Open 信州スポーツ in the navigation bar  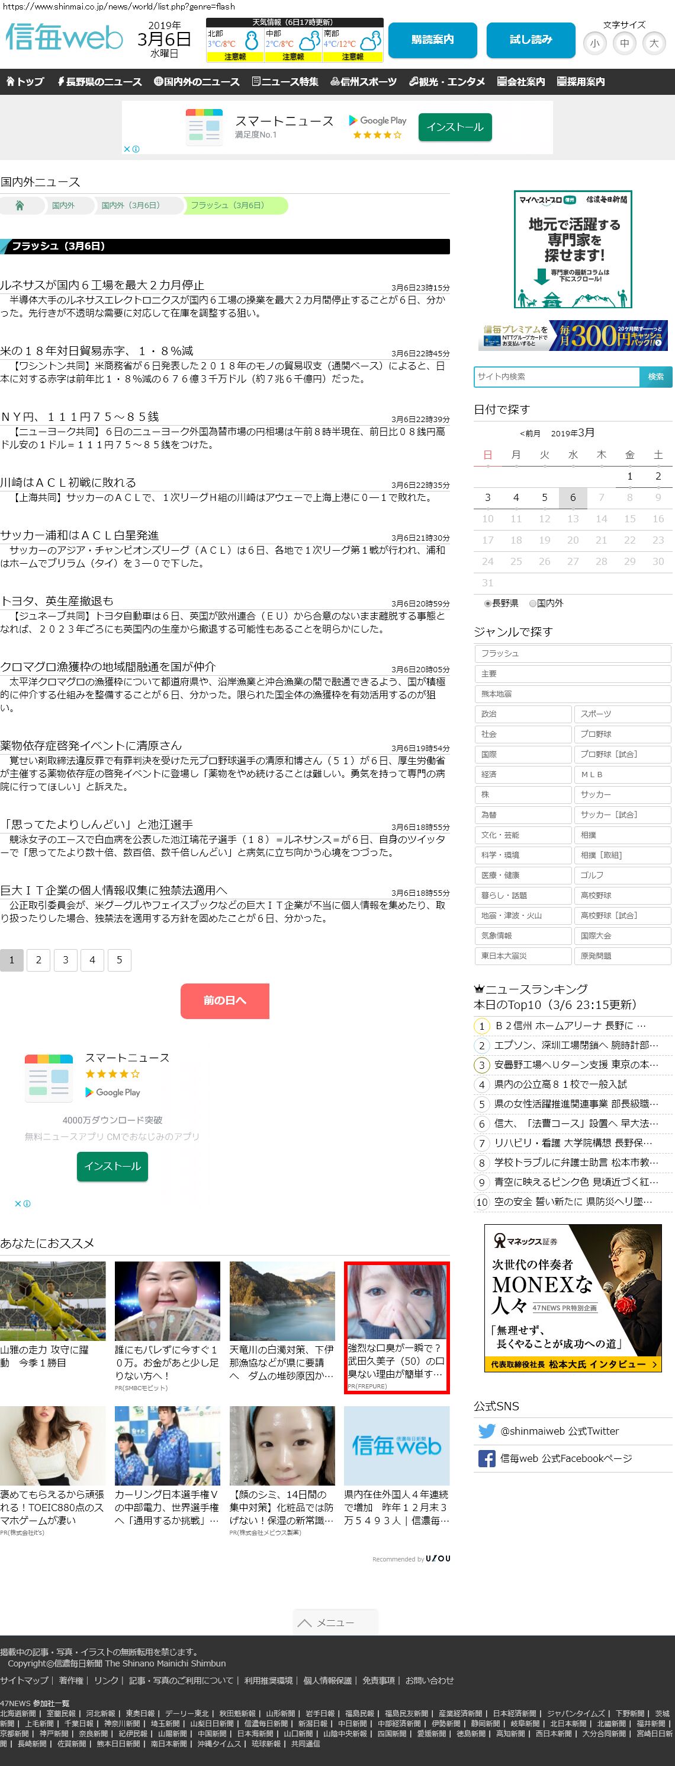[364, 82]
